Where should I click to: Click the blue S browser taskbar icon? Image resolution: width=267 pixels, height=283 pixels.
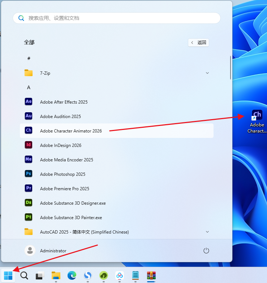click(87, 276)
